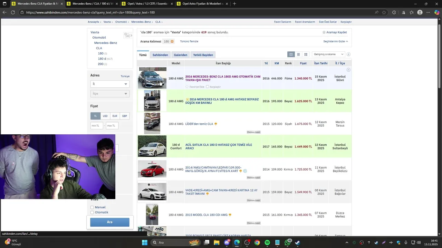Show hidden system tray icons

[x=347, y=242]
